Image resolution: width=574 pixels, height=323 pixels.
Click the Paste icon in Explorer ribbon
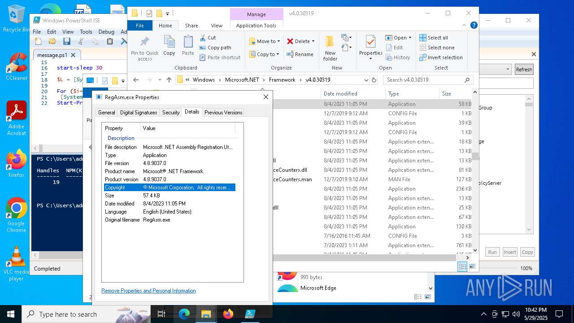click(188, 46)
